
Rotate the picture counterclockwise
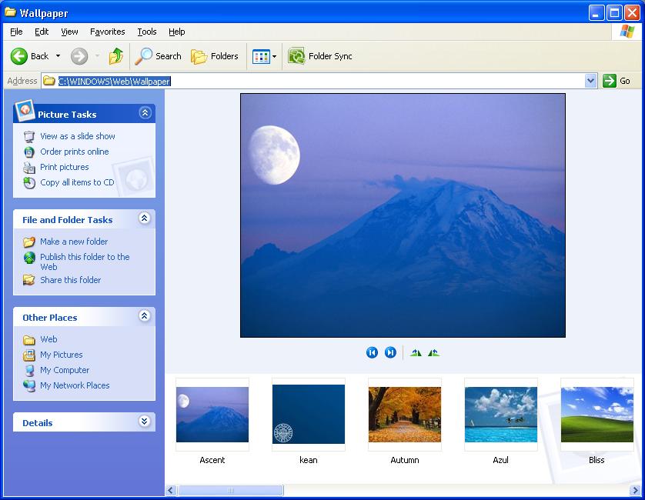[433, 352]
